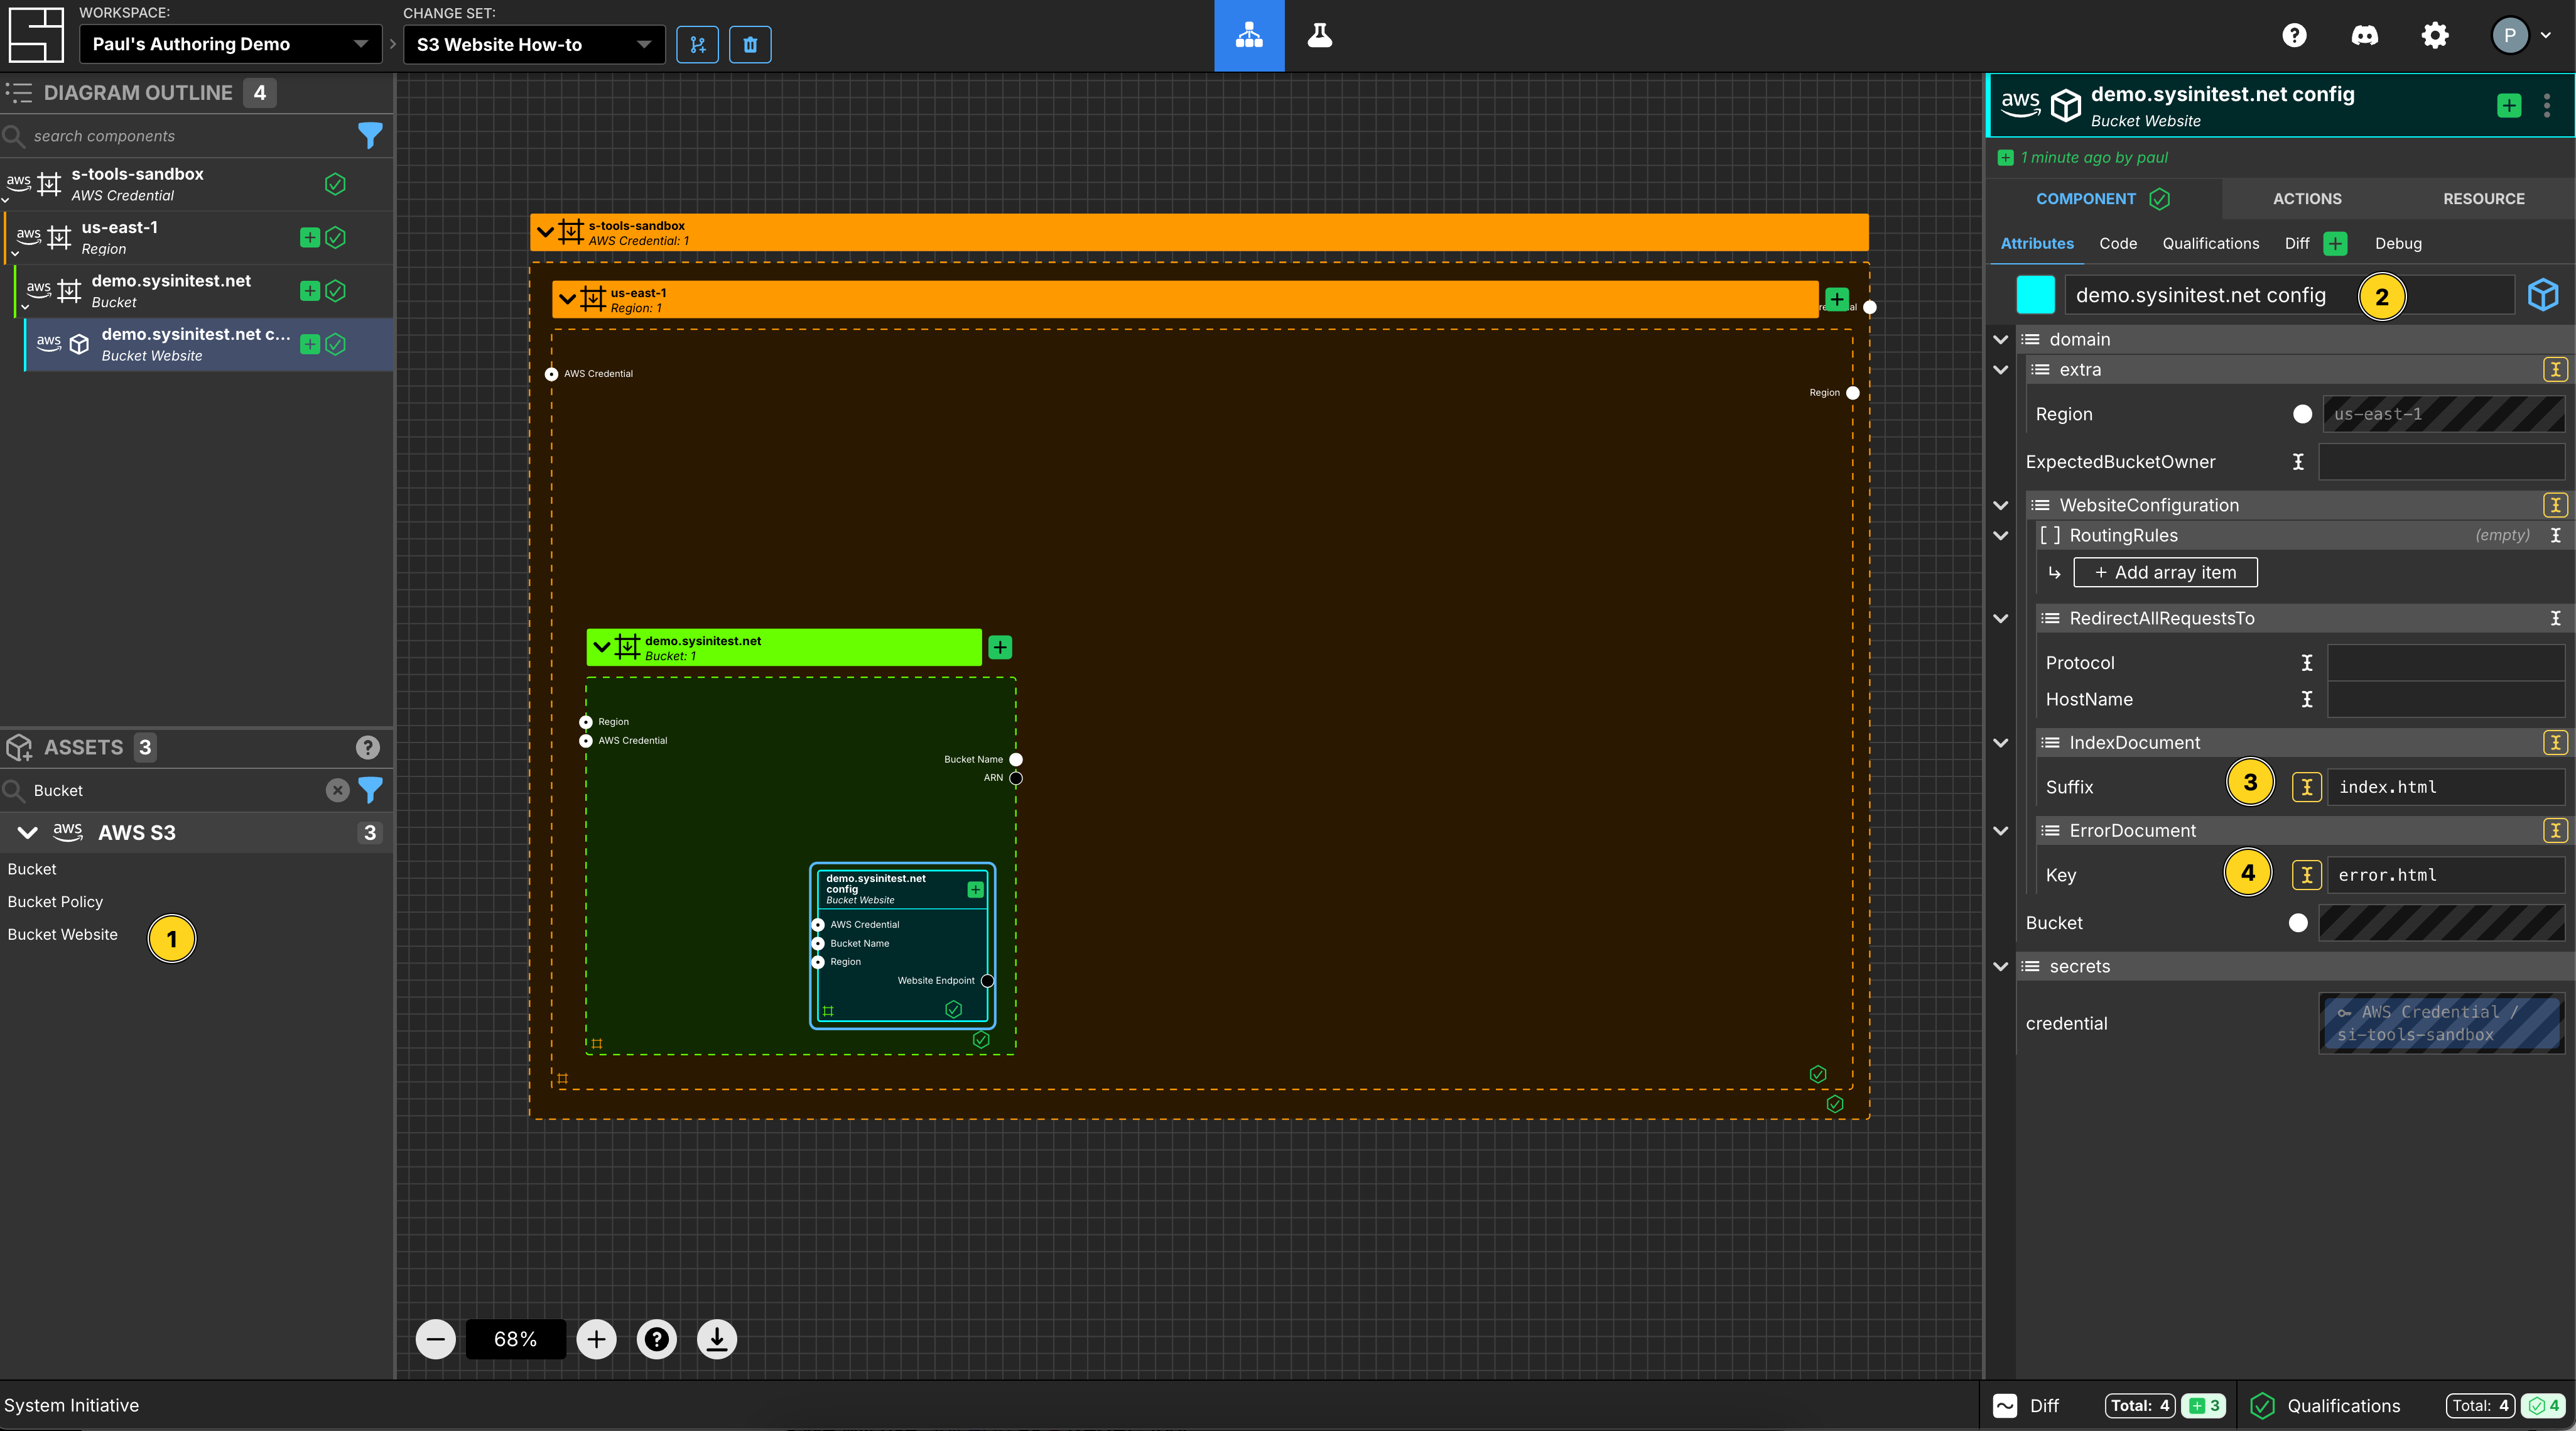Open the Model diagram view icon
2576x1431 pixels.
[1249, 36]
